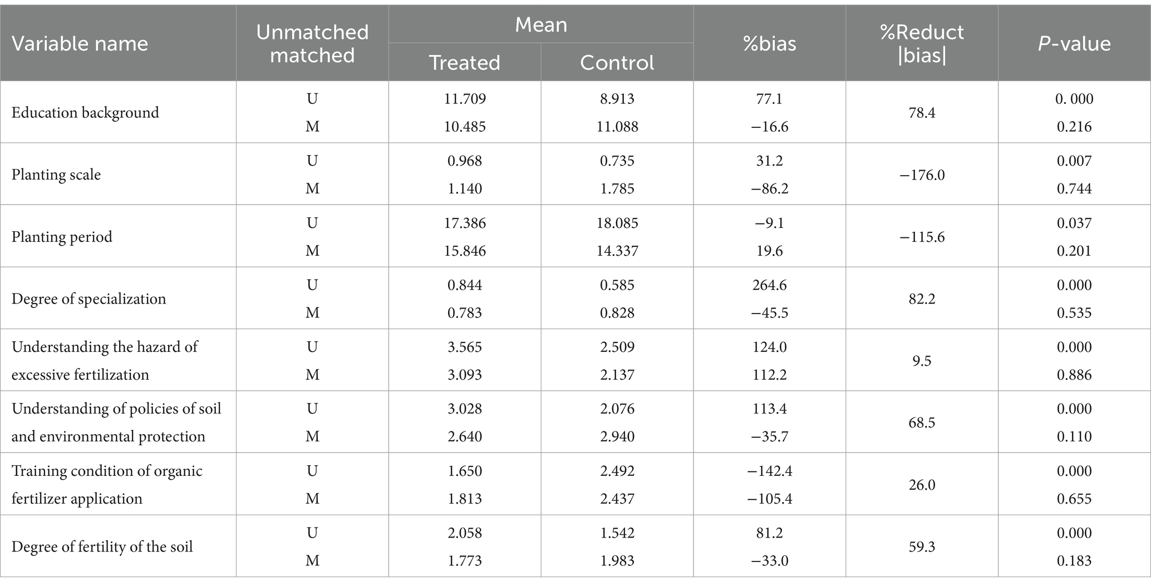The width and height of the screenshot is (1151, 587).
Task: Click the "Education background" row label
Action: click(85, 113)
